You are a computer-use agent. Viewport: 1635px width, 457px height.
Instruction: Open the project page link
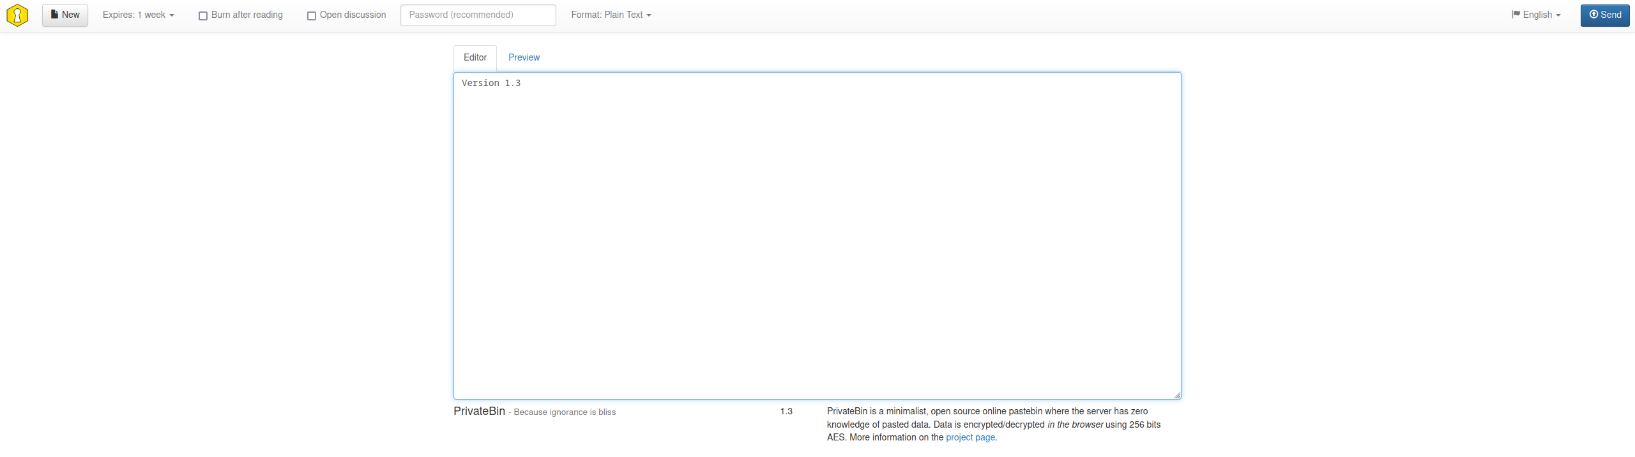pos(970,438)
